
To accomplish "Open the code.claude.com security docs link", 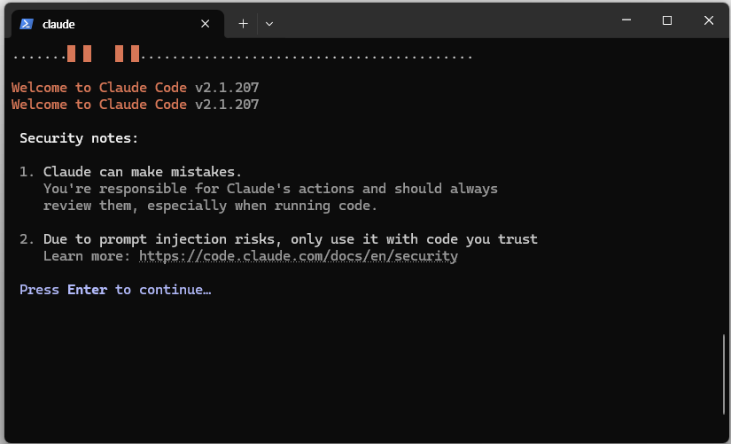I will click(x=299, y=256).
